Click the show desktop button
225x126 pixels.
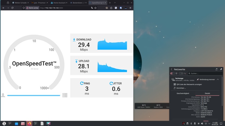click(221, 124)
